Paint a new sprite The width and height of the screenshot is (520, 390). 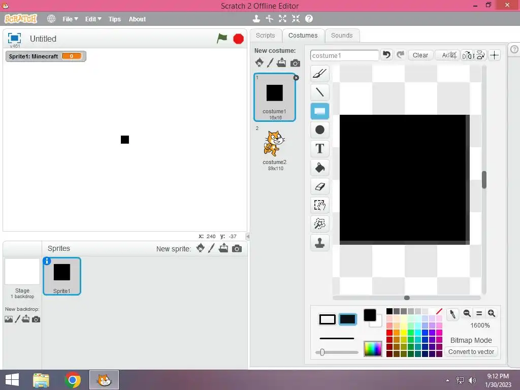pos(211,248)
